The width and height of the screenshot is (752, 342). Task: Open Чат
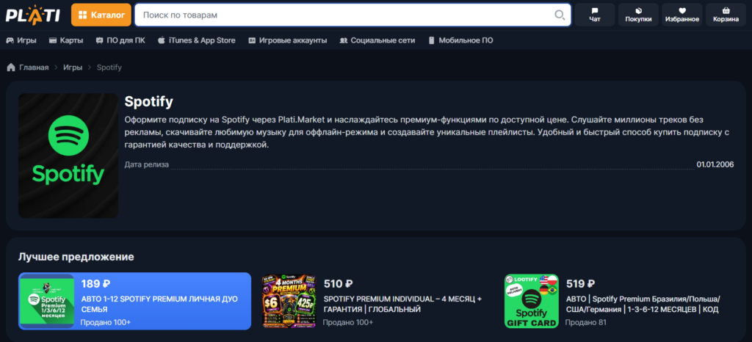(x=595, y=15)
